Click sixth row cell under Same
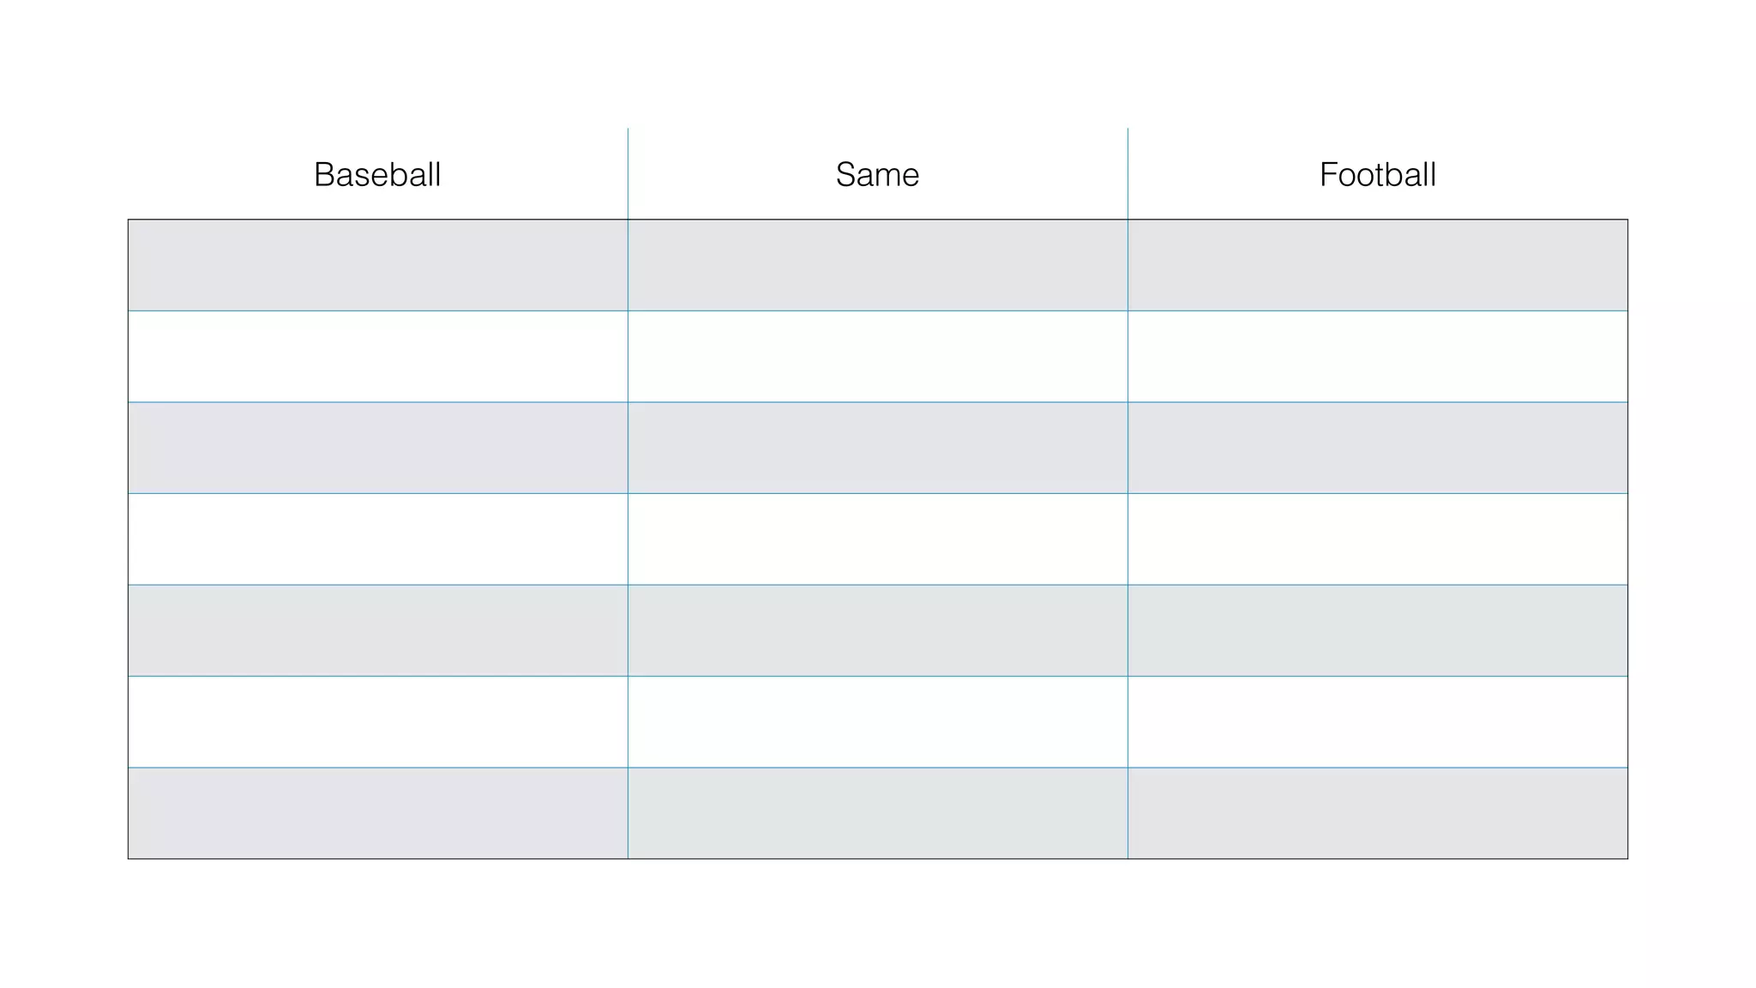1756x988 pixels. point(877,721)
